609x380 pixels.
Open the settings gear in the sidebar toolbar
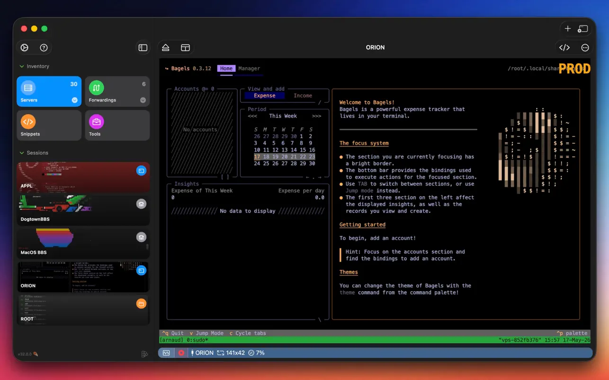pos(25,47)
